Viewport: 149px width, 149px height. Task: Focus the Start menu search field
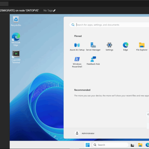(x=109, y=25)
